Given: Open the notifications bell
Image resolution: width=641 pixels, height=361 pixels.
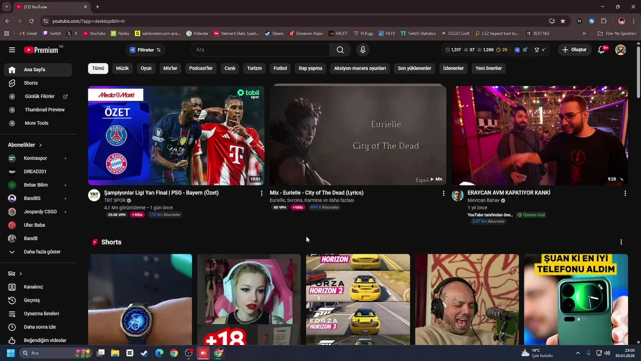Looking at the screenshot, I should click(x=602, y=50).
